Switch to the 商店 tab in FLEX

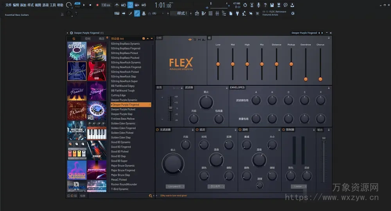coord(101,38)
